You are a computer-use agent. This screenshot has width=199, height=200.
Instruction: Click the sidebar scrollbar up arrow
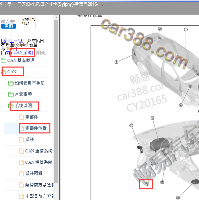pyautogui.click(x=56, y=18)
